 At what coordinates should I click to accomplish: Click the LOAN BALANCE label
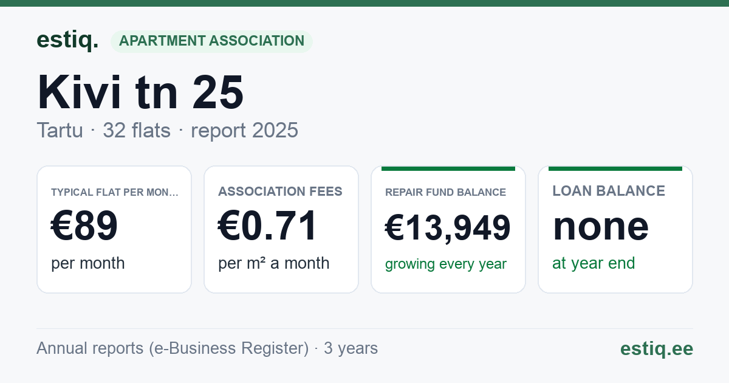pos(609,191)
